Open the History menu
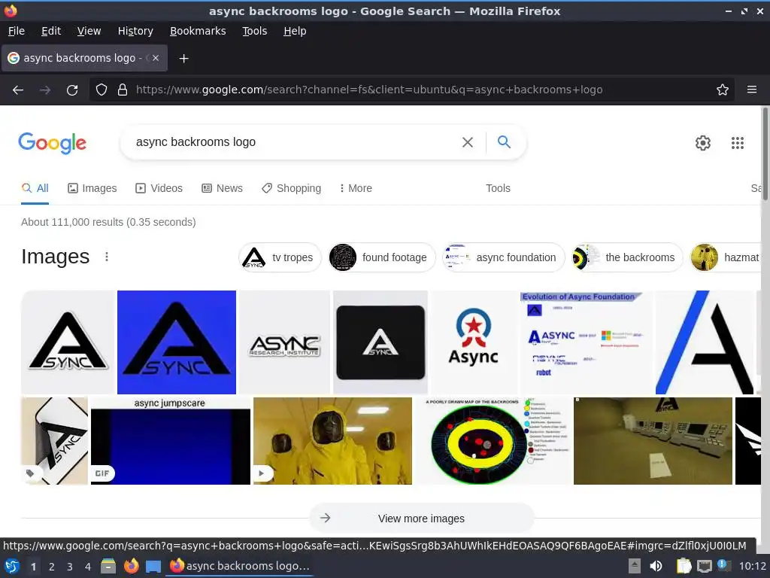The width and height of the screenshot is (770, 578). pyautogui.click(x=135, y=31)
